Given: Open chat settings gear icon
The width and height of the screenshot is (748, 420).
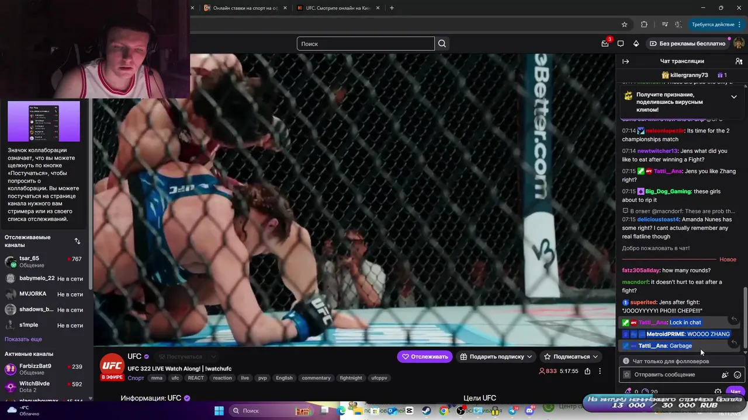Looking at the screenshot, I should coord(718,392).
